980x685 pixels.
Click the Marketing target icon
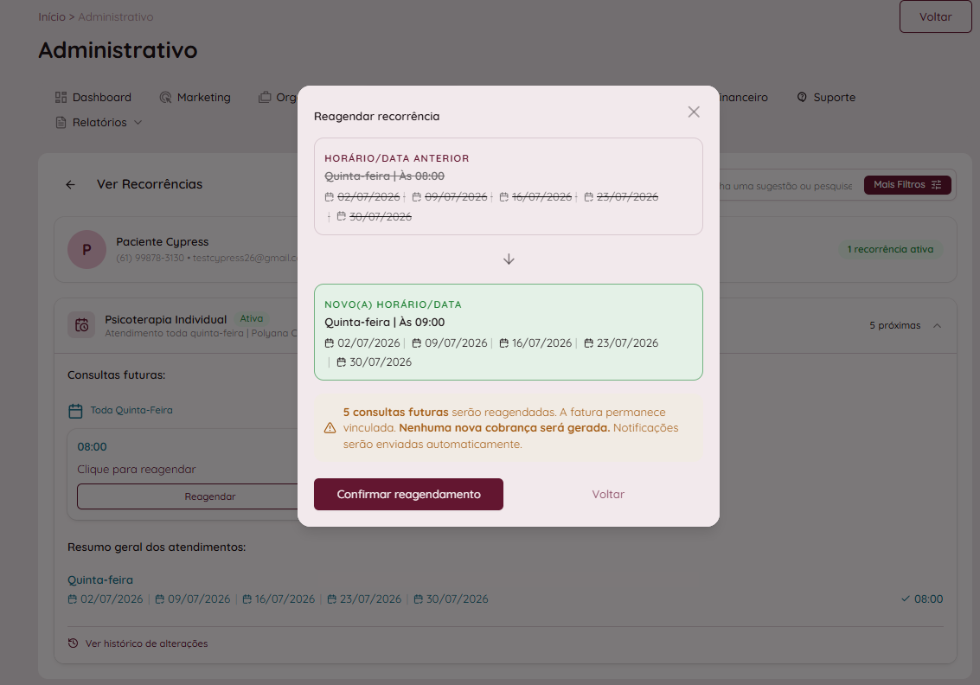pyautogui.click(x=165, y=98)
